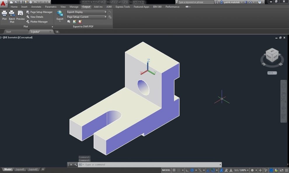Screen dimensions: 289x173
Task: Click the Save icon in quick access toolbar
Action: [21, 2]
